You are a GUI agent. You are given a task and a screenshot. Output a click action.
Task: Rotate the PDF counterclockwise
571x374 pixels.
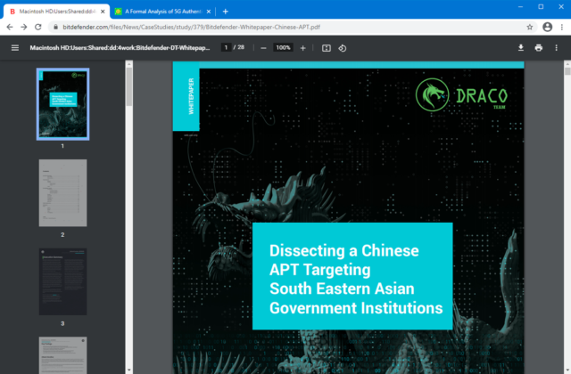click(x=342, y=48)
